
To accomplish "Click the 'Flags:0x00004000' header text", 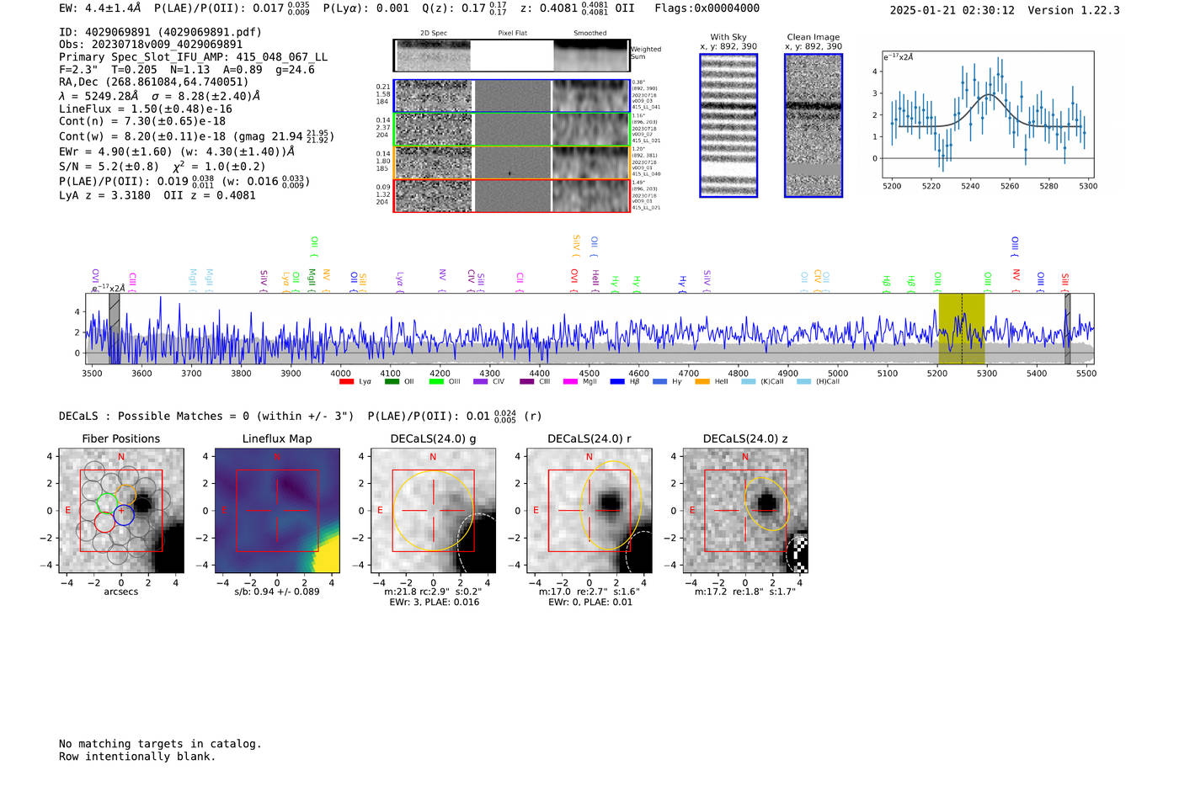I will [x=707, y=8].
